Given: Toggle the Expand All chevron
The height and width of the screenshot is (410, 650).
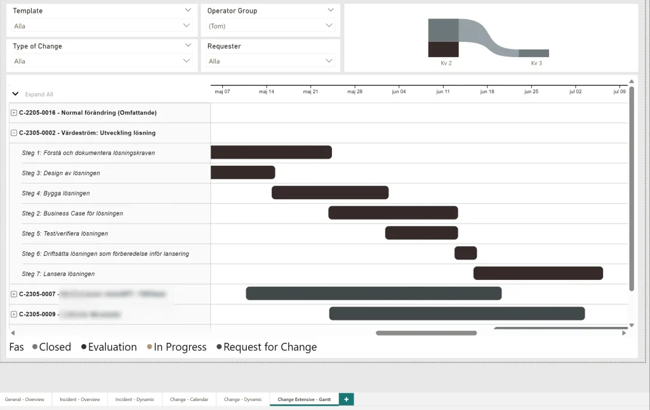Looking at the screenshot, I should [x=16, y=94].
